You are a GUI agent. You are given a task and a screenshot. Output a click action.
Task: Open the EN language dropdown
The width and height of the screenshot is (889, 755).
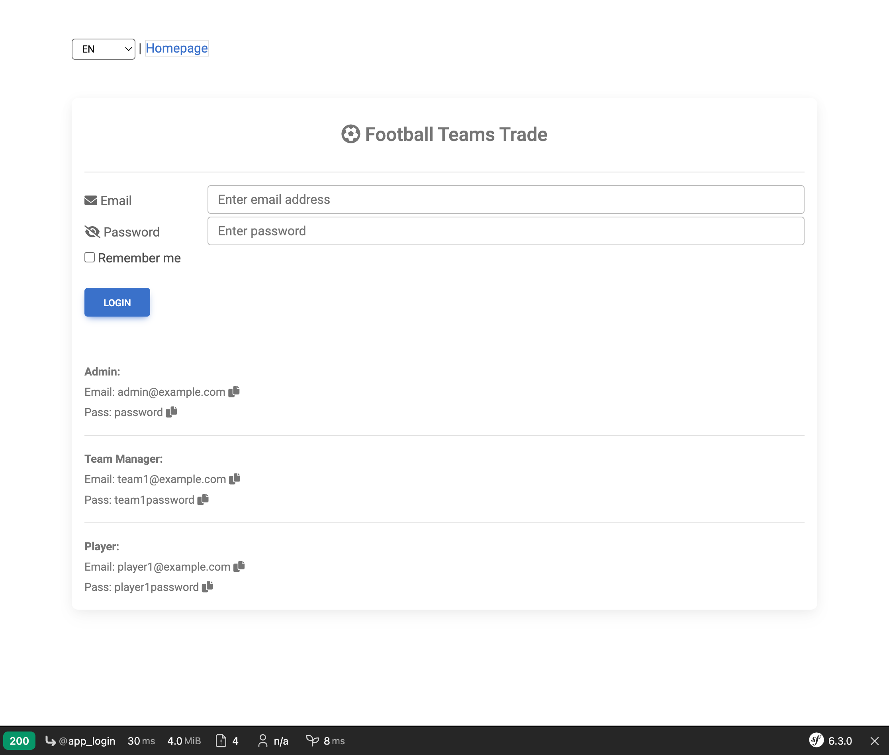point(103,49)
